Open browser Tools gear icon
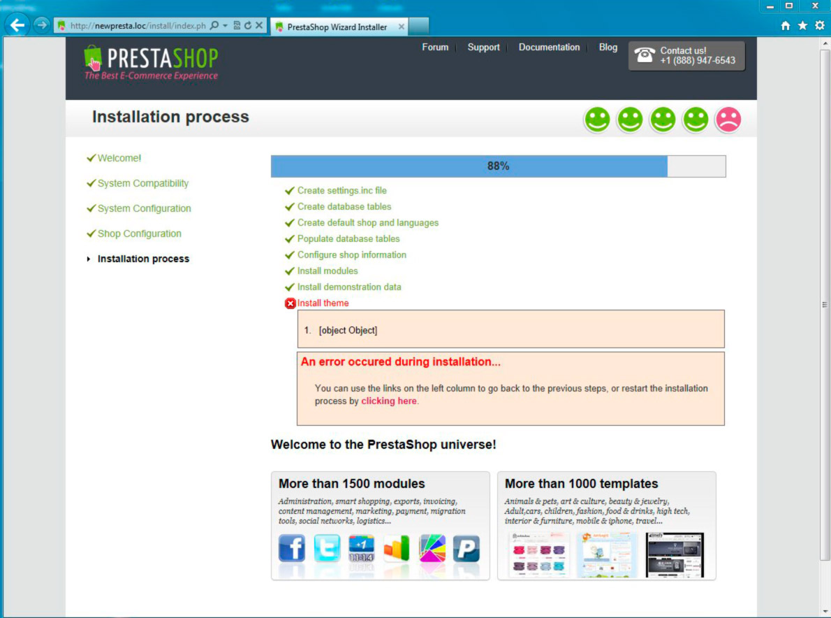831x618 pixels. pyautogui.click(x=820, y=25)
